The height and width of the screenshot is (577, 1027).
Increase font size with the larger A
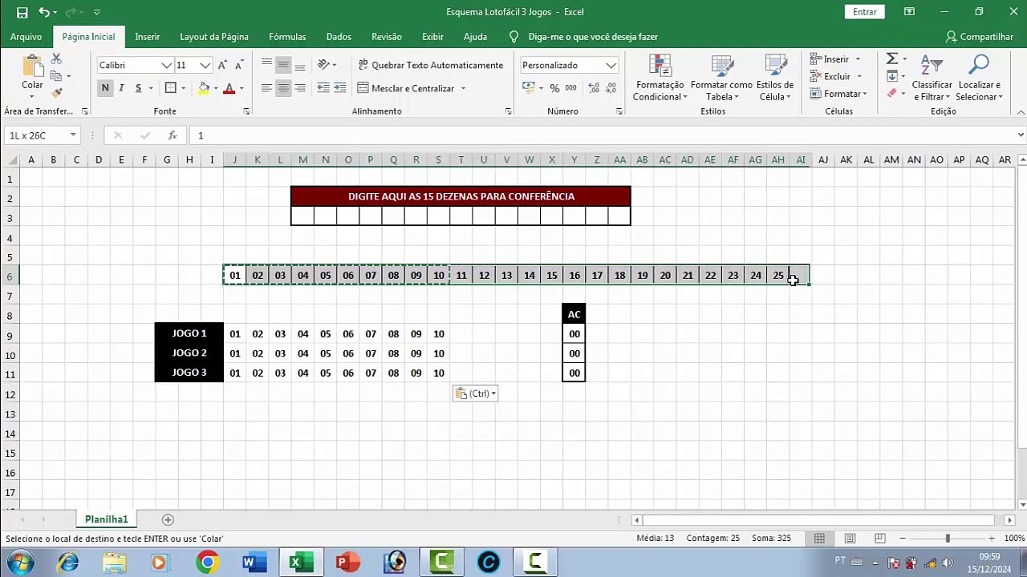click(x=223, y=66)
